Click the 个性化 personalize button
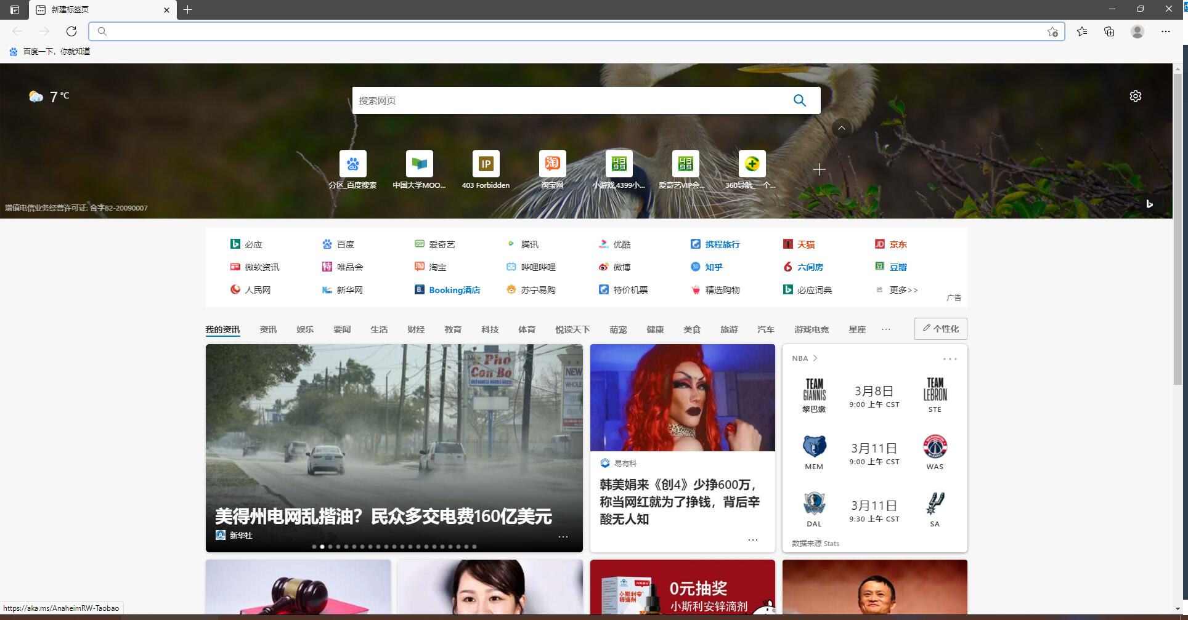Image resolution: width=1188 pixels, height=620 pixels. [x=941, y=329]
